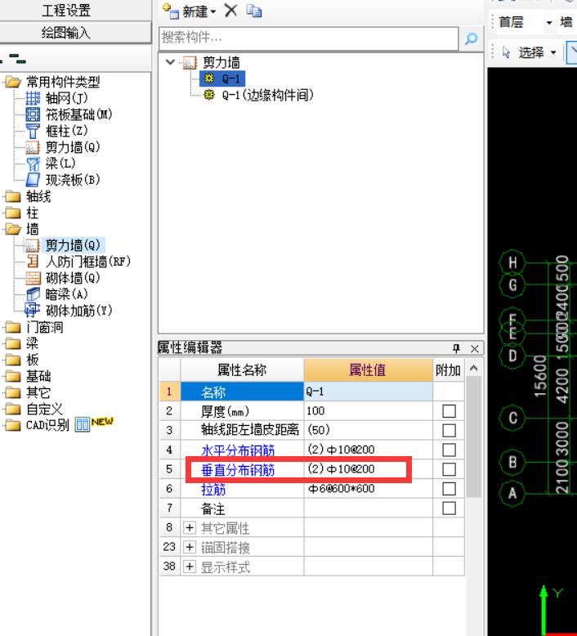Select 筏板基础(M) icon
The width and height of the screenshot is (577, 636).
[x=33, y=114]
